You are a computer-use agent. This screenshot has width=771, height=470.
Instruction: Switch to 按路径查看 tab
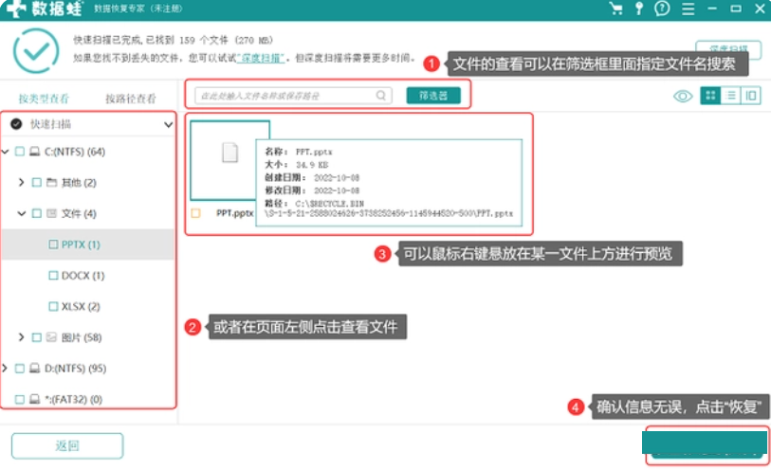[130, 99]
